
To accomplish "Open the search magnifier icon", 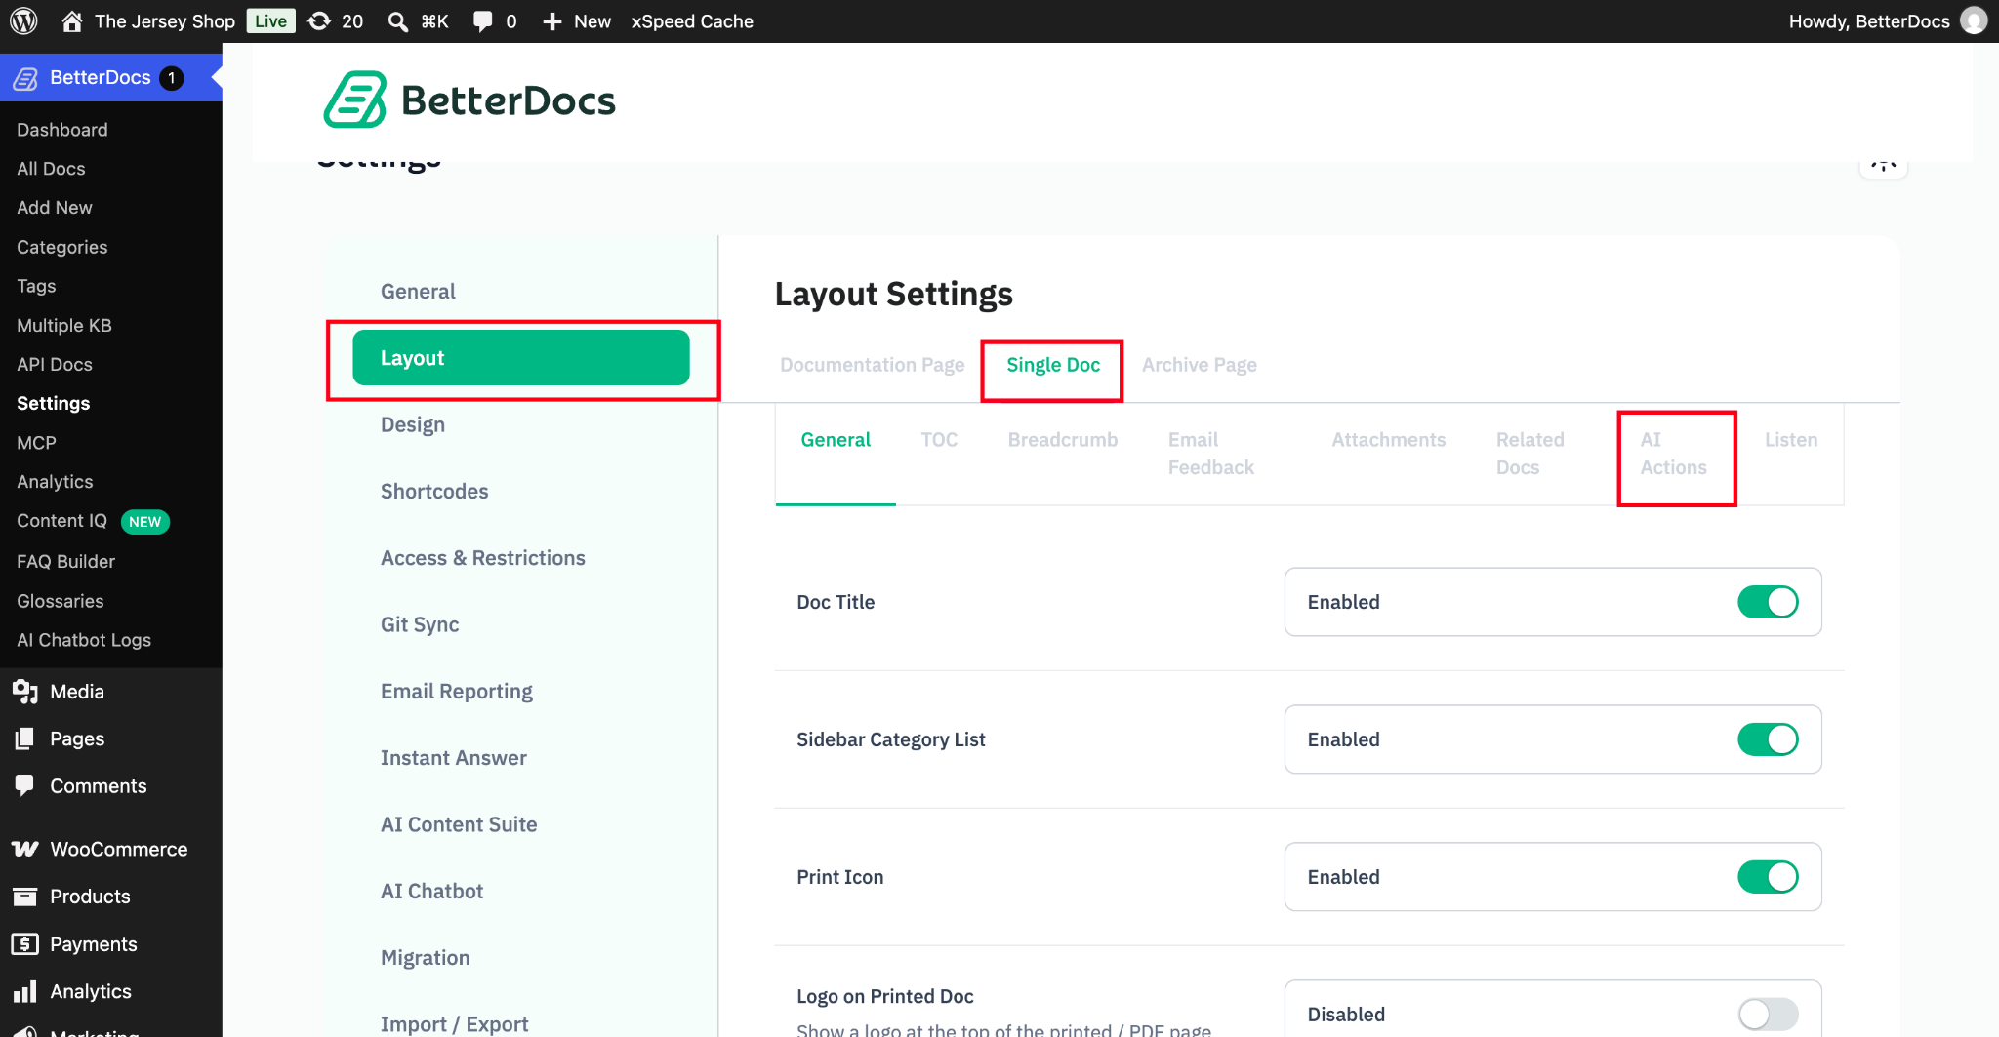I will pos(397,21).
